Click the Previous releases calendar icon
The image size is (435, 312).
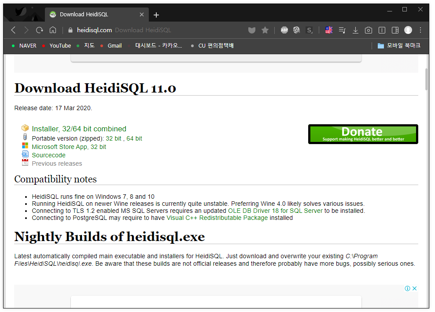click(x=25, y=162)
